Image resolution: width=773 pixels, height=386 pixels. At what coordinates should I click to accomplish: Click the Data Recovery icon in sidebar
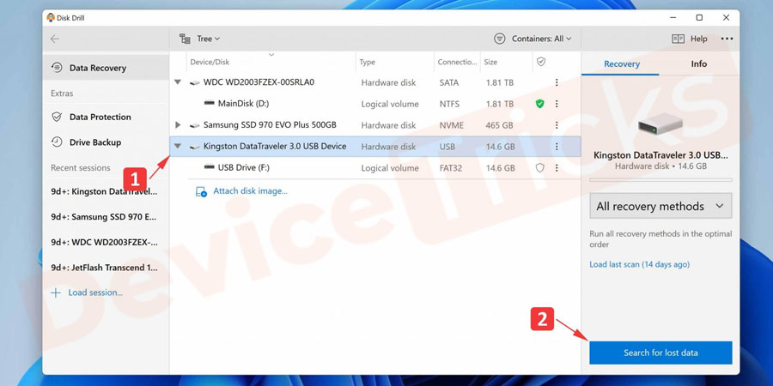[57, 68]
